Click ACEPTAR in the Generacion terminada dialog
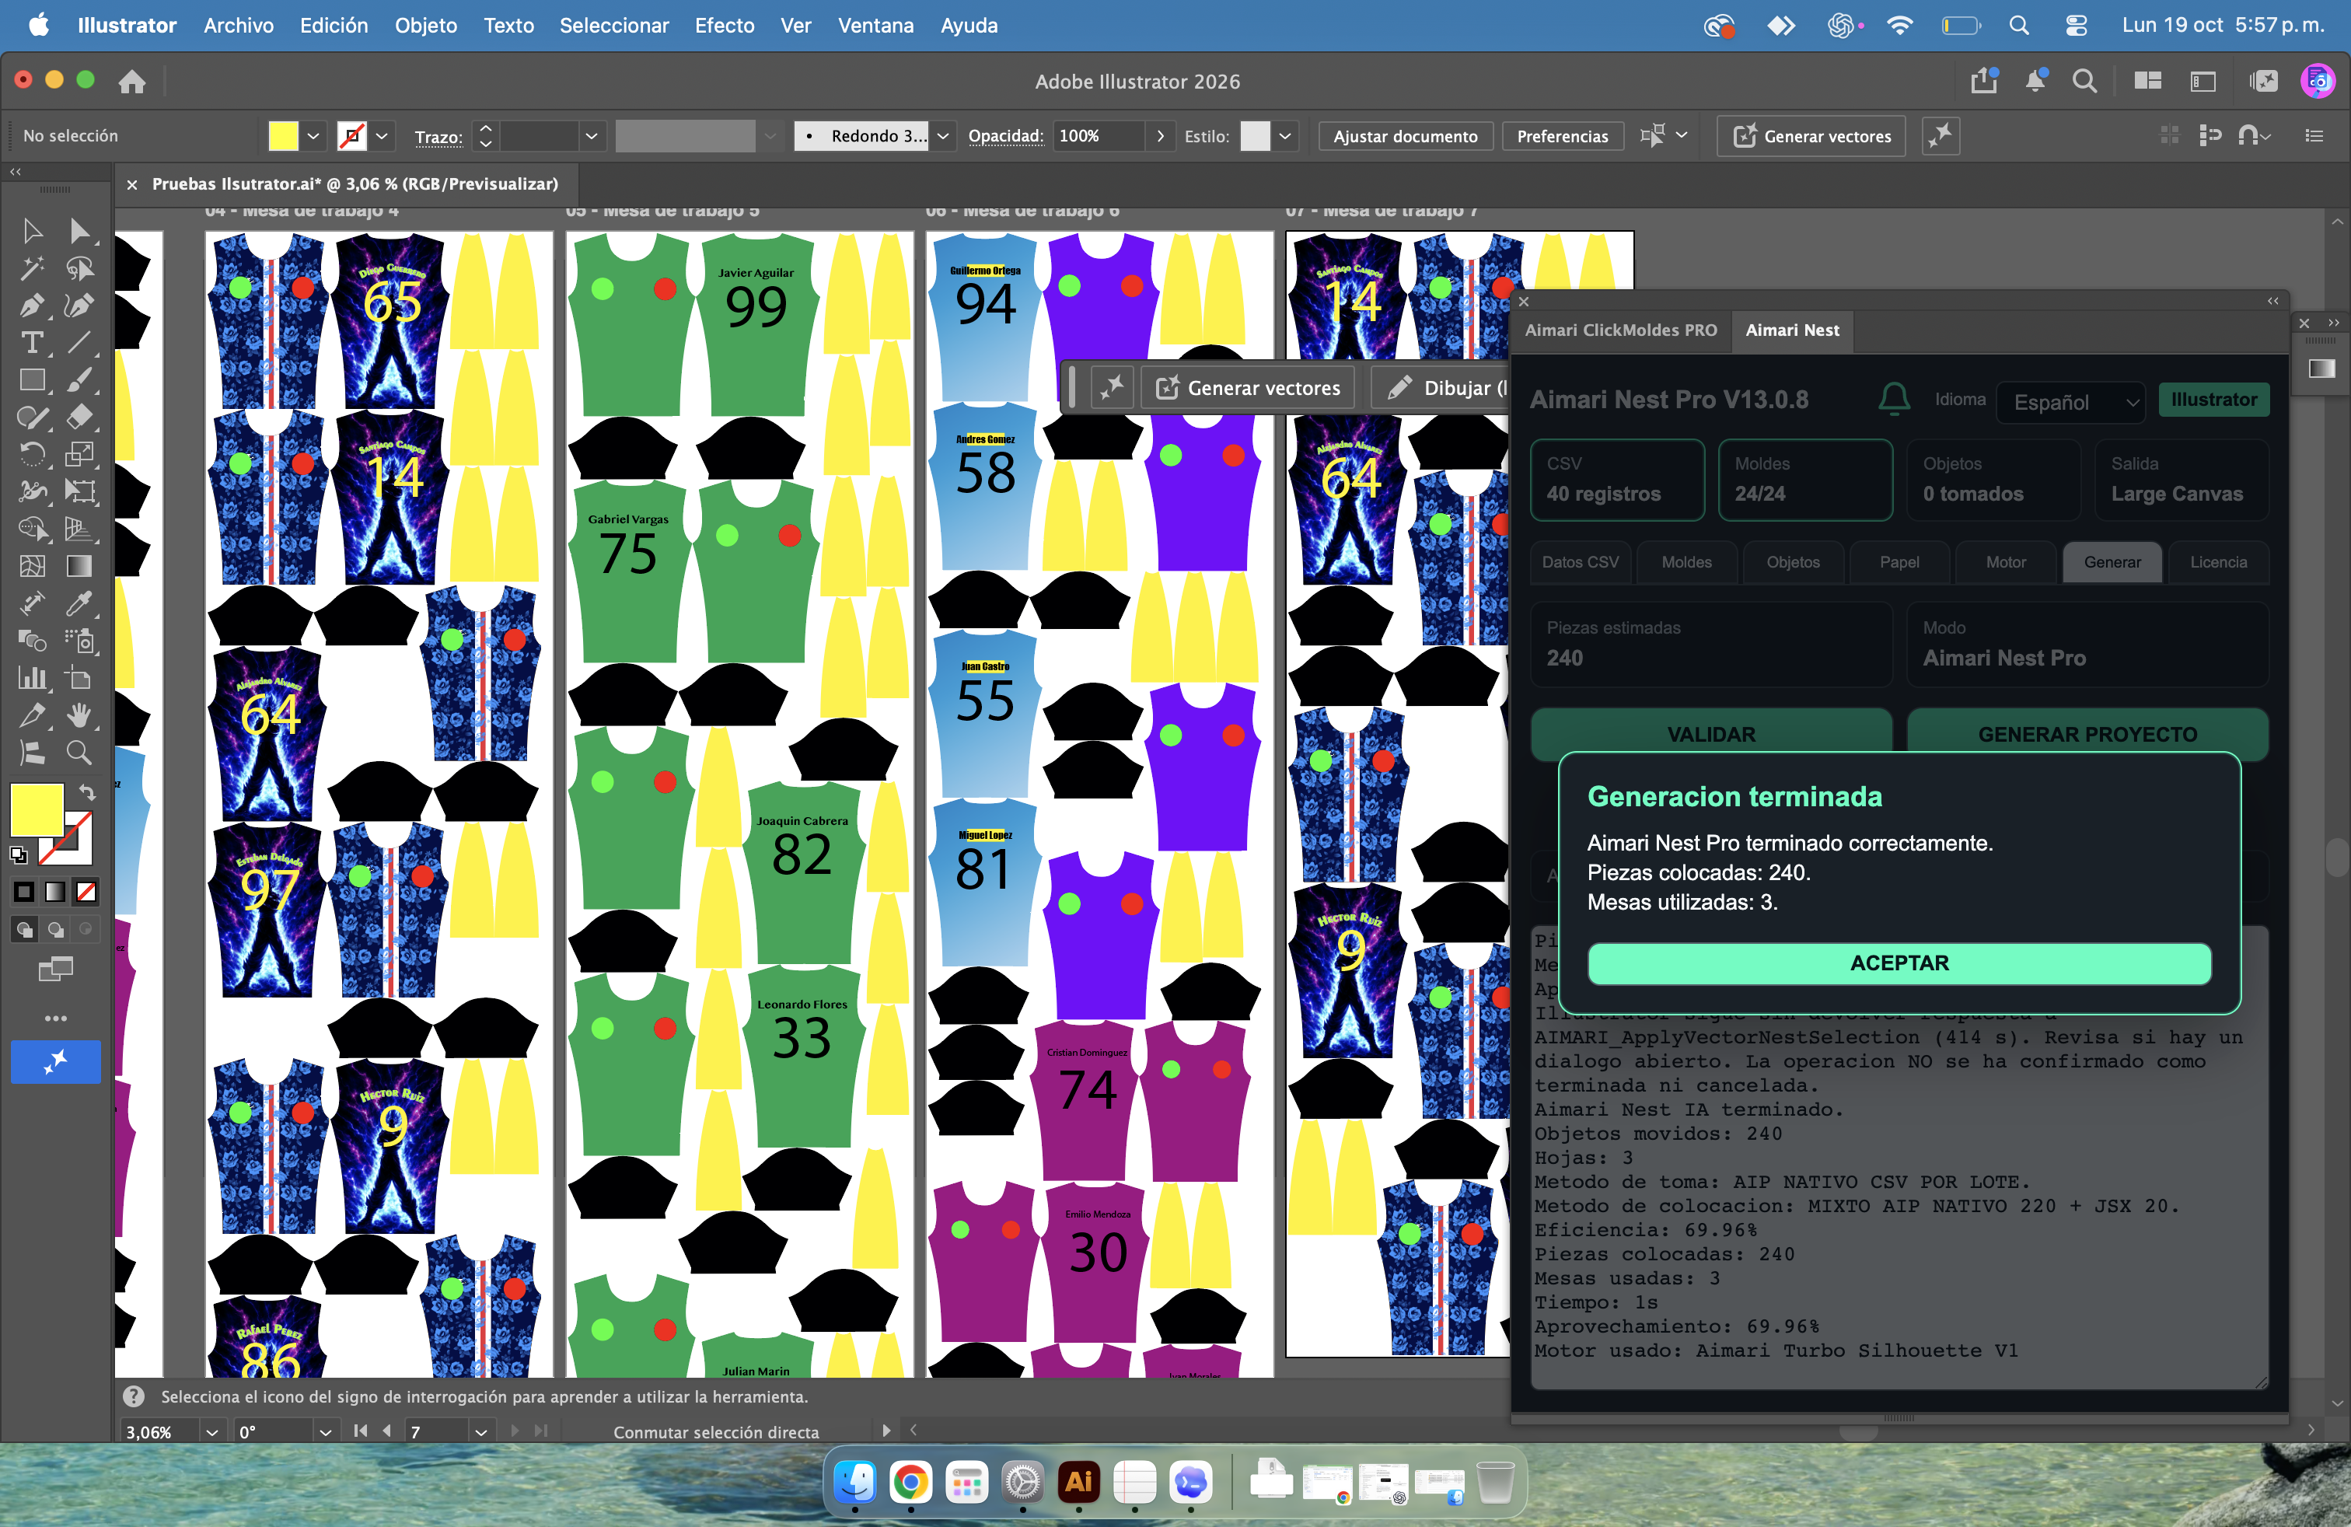Viewport: 2351px width, 1527px height. pos(1899,963)
